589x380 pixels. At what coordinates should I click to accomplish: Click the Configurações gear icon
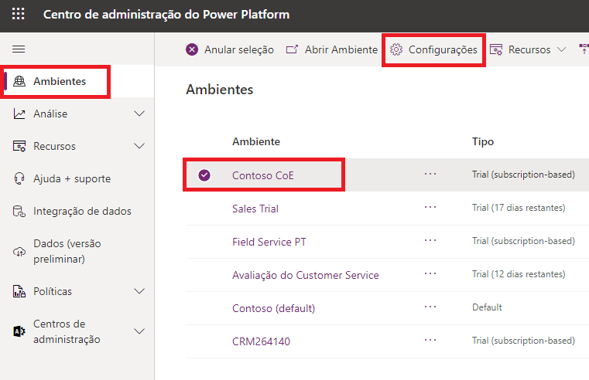[396, 49]
